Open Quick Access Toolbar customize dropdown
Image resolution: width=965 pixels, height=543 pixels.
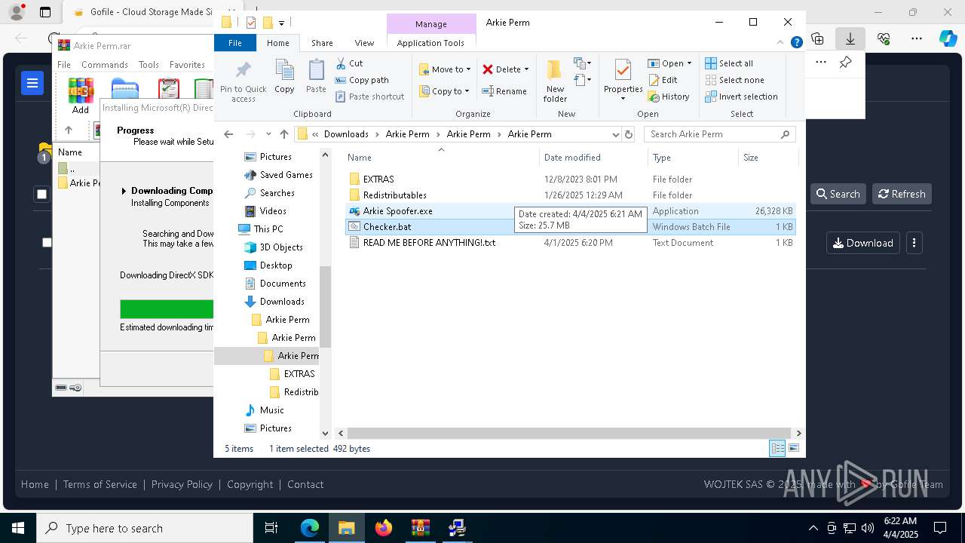click(x=281, y=23)
